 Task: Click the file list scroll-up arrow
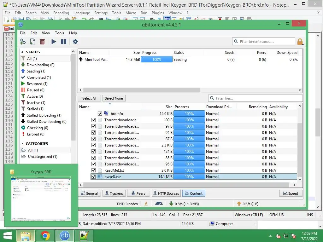(x=300, y=106)
